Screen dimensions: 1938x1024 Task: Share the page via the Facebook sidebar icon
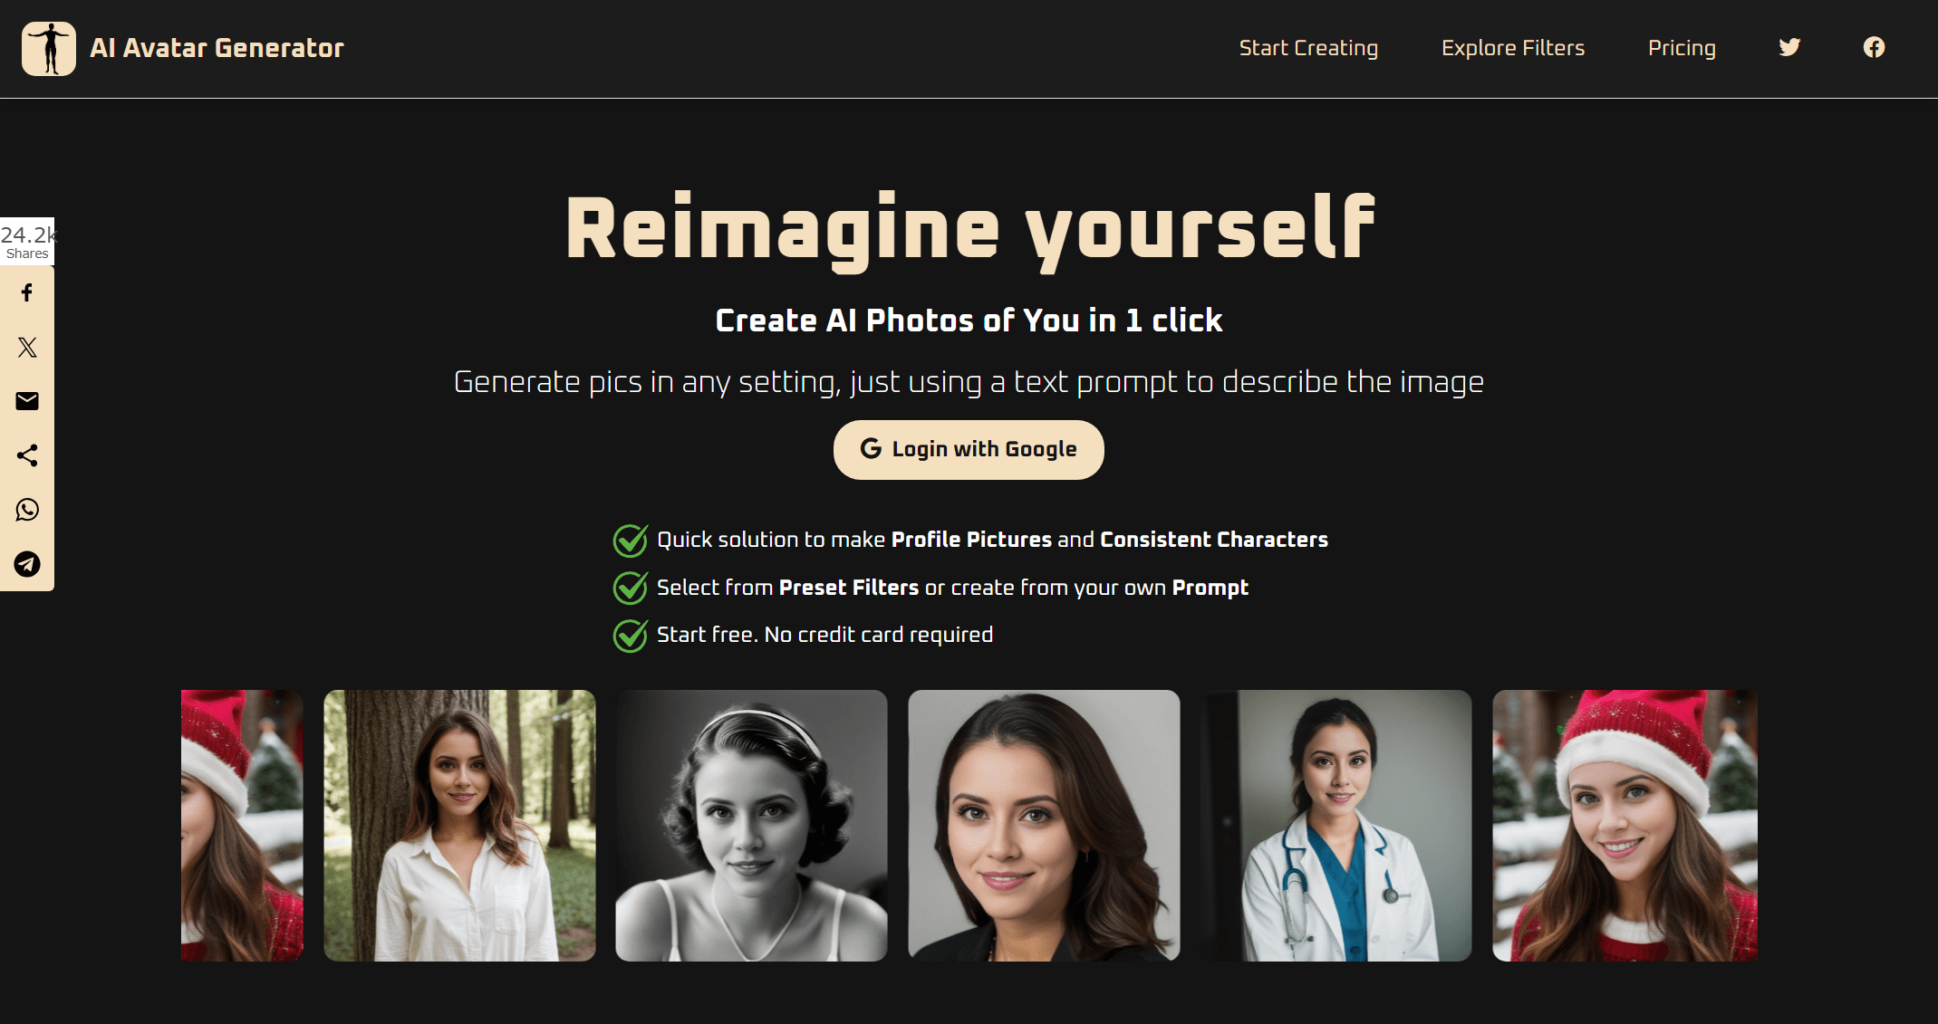(x=27, y=292)
